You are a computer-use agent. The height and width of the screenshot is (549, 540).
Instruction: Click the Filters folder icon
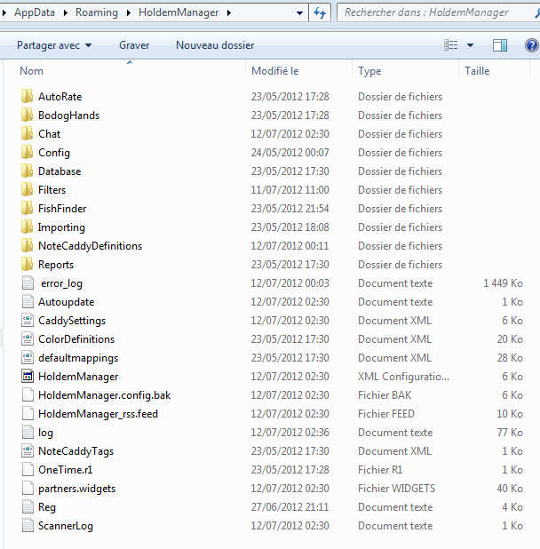(x=27, y=189)
